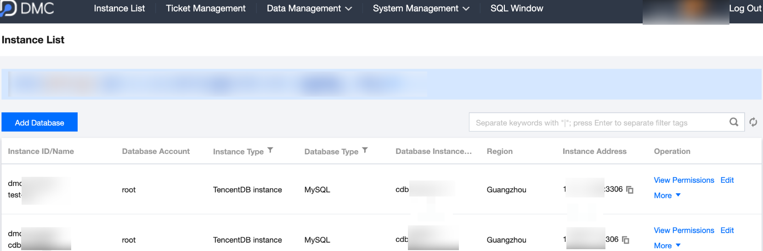Copy the first instance address
The image size is (763, 251).
630,190
